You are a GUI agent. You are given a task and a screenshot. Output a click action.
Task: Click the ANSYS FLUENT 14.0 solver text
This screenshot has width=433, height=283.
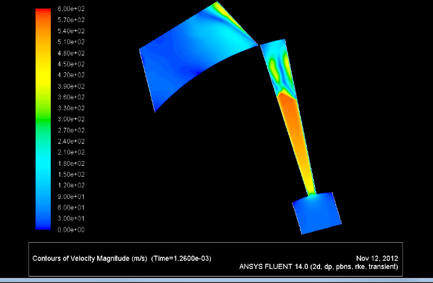(x=318, y=267)
